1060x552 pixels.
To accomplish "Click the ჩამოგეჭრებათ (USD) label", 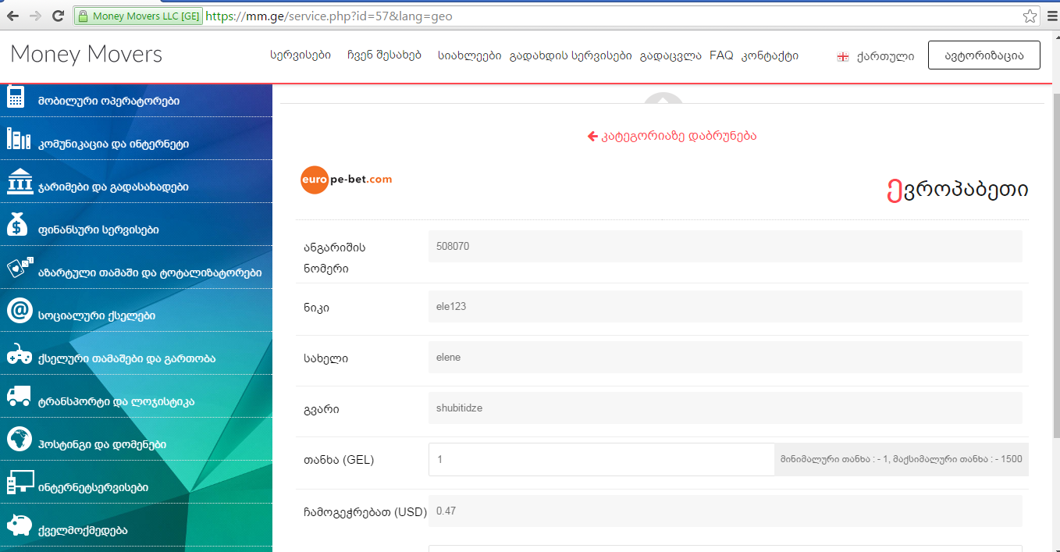I will tap(365, 512).
